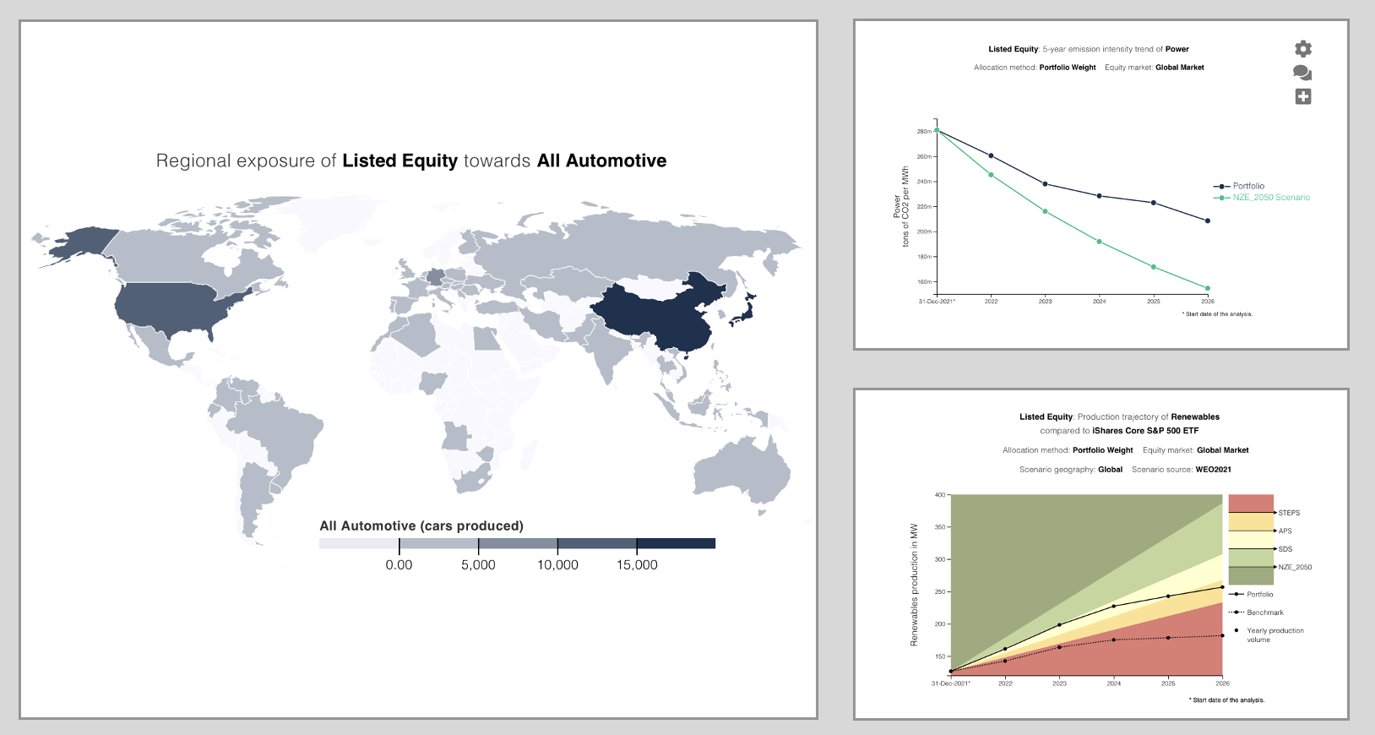The height and width of the screenshot is (735, 1375).
Task: Click 'Renewables' in production trajectory title
Action: pyautogui.click(x=1195, y=416)
